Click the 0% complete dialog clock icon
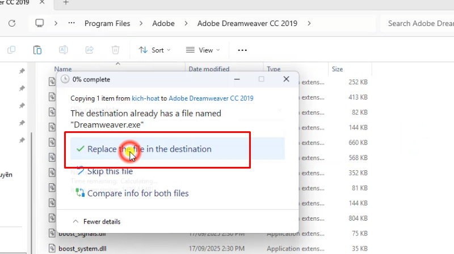The width and height of the screenshot is (454, 254). 65,79
